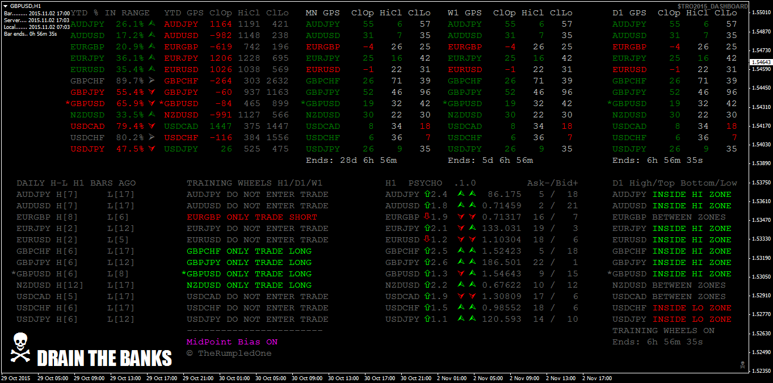Click USDCHF INSIDE LO ZONE status

tap(671, 308)
